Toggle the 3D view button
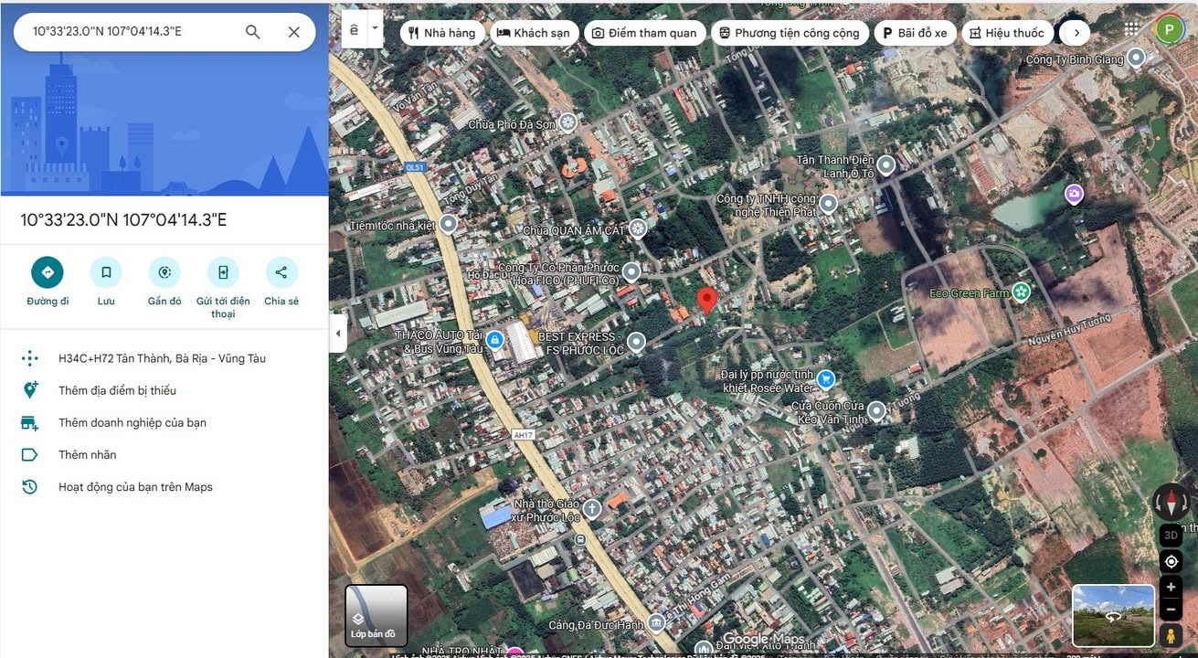 click(1171, 536)
